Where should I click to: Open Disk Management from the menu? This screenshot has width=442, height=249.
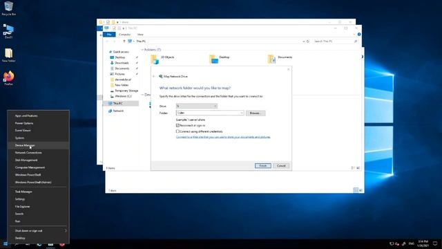coord(38,160)
